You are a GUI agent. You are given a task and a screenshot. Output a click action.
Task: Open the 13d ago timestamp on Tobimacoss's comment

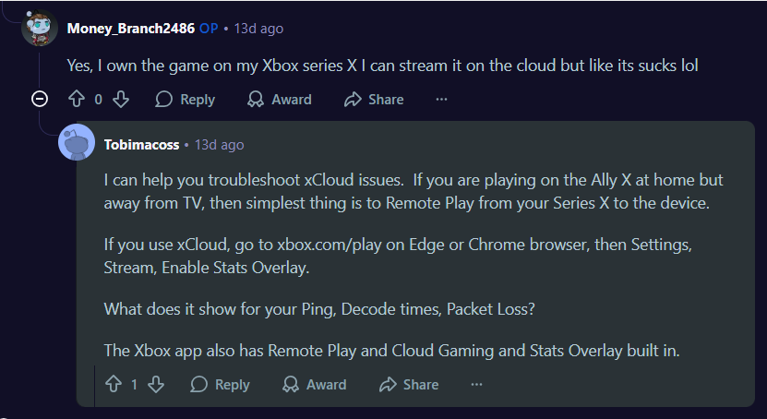coord(219,145)
